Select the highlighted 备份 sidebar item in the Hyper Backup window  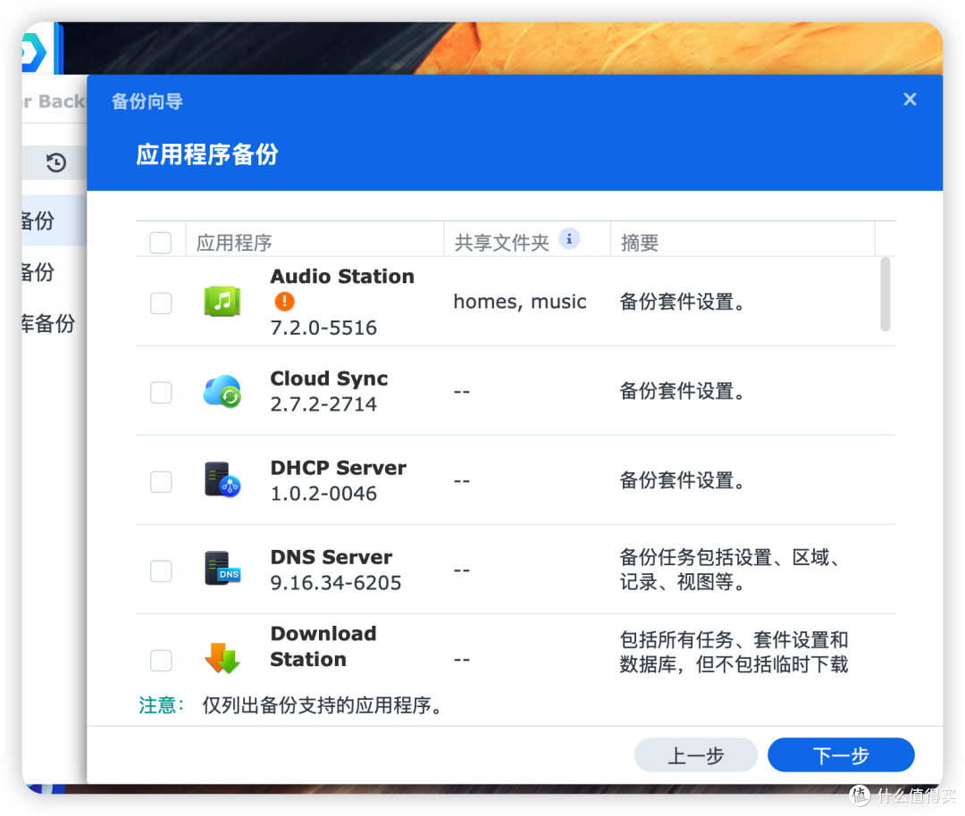pyautogui.click(x=55, y=221)
